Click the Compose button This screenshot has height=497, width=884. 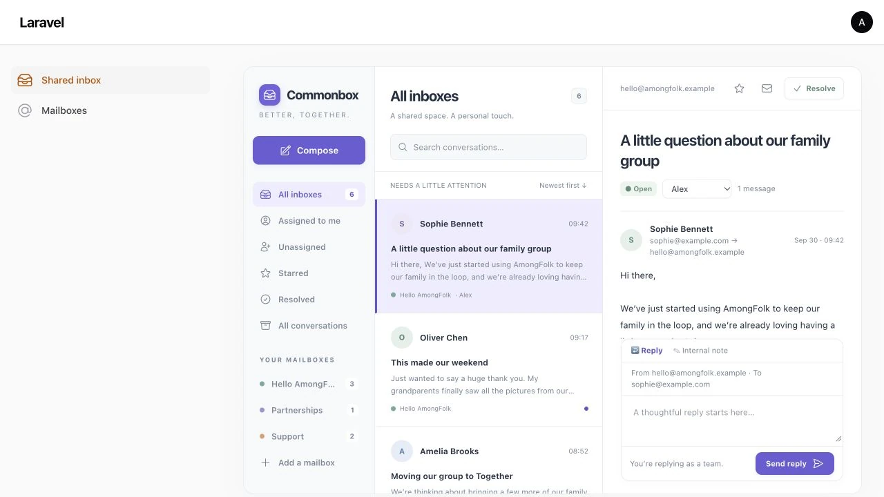[x=309, y=150]
